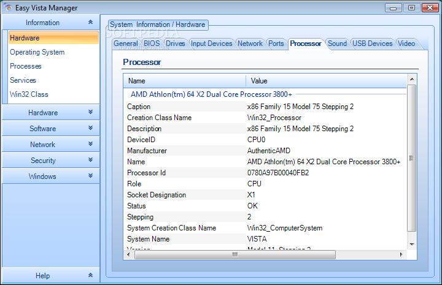Click the Name column header
This screenshot has height=285, width=442.
pyautogui.click(x=185, y=81)
